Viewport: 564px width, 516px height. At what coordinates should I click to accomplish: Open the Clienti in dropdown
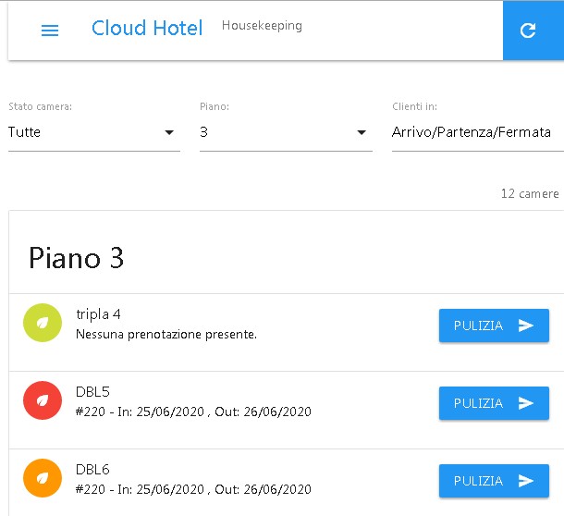pyautogui.click(x=478, y=132)
